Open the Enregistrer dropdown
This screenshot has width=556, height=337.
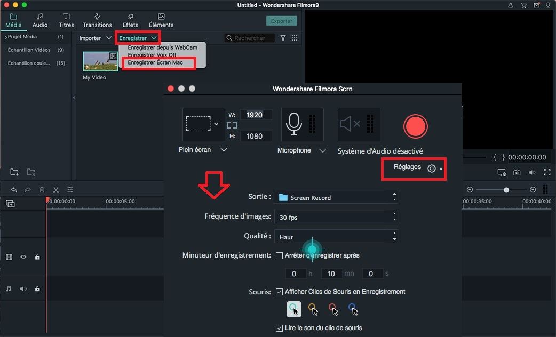point(138,38)
